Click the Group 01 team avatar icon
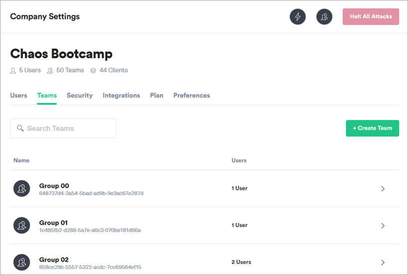 21,225
